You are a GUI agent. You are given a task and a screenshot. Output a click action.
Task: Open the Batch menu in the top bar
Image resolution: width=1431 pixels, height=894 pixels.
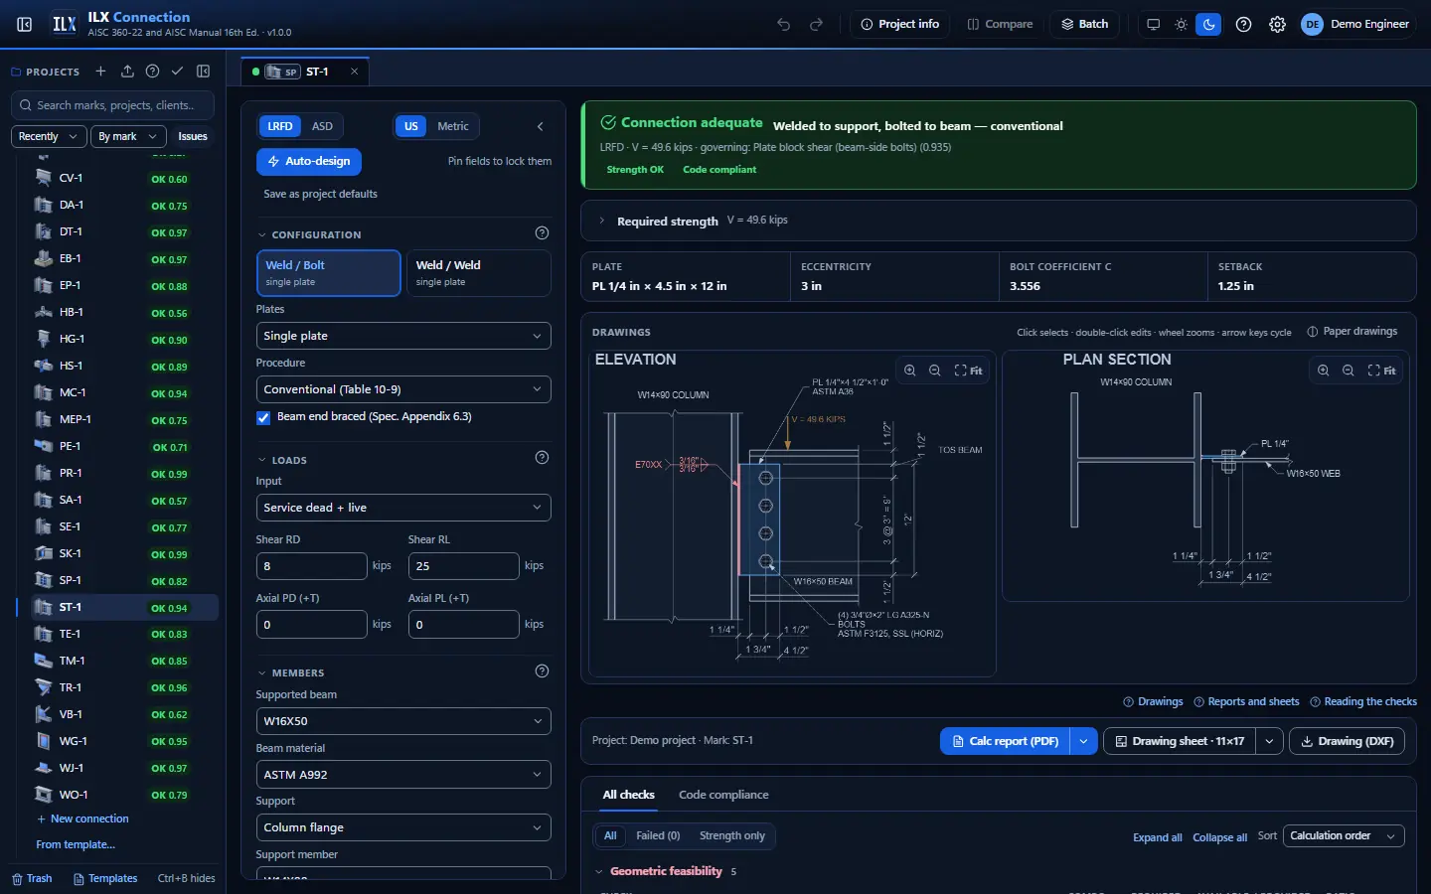tap(1085, 24)
